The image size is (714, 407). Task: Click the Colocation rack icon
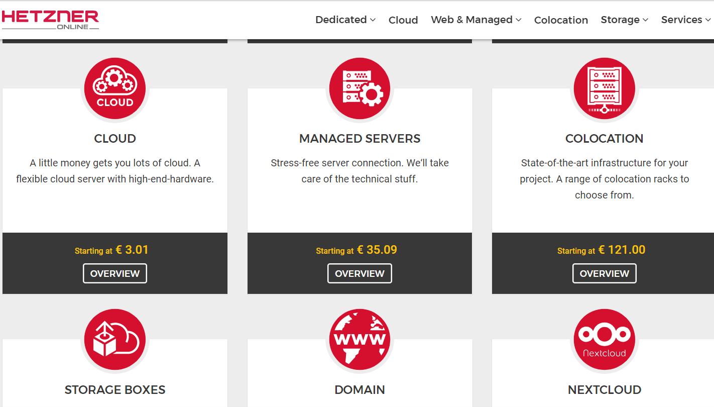coord(604,88)
